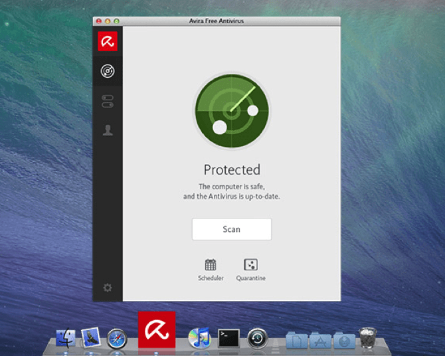The height and width of the screenshot is (356, 445).
Task: Click the large Avira icon in Dock
Action: pos(157,329)
